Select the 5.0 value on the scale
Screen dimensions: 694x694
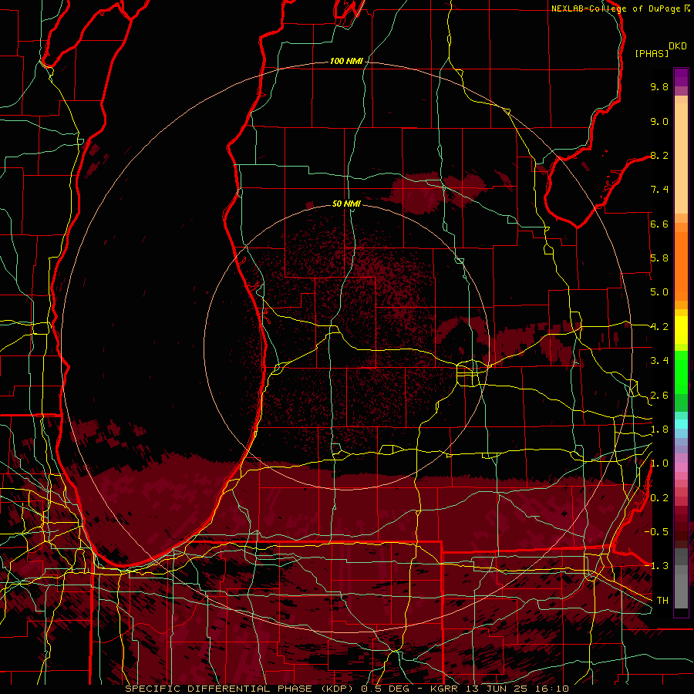tap(659, 292)
